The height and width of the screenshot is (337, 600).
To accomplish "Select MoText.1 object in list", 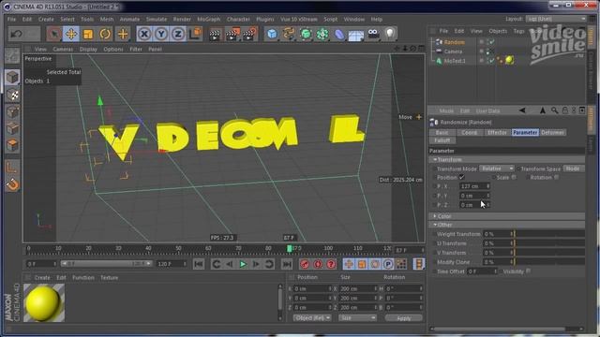I will (x=455, y=61).
